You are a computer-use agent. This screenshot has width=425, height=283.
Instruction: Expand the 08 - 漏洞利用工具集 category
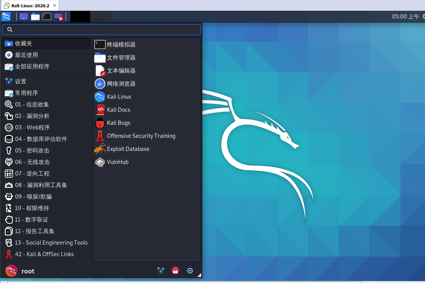click(42, 185)
